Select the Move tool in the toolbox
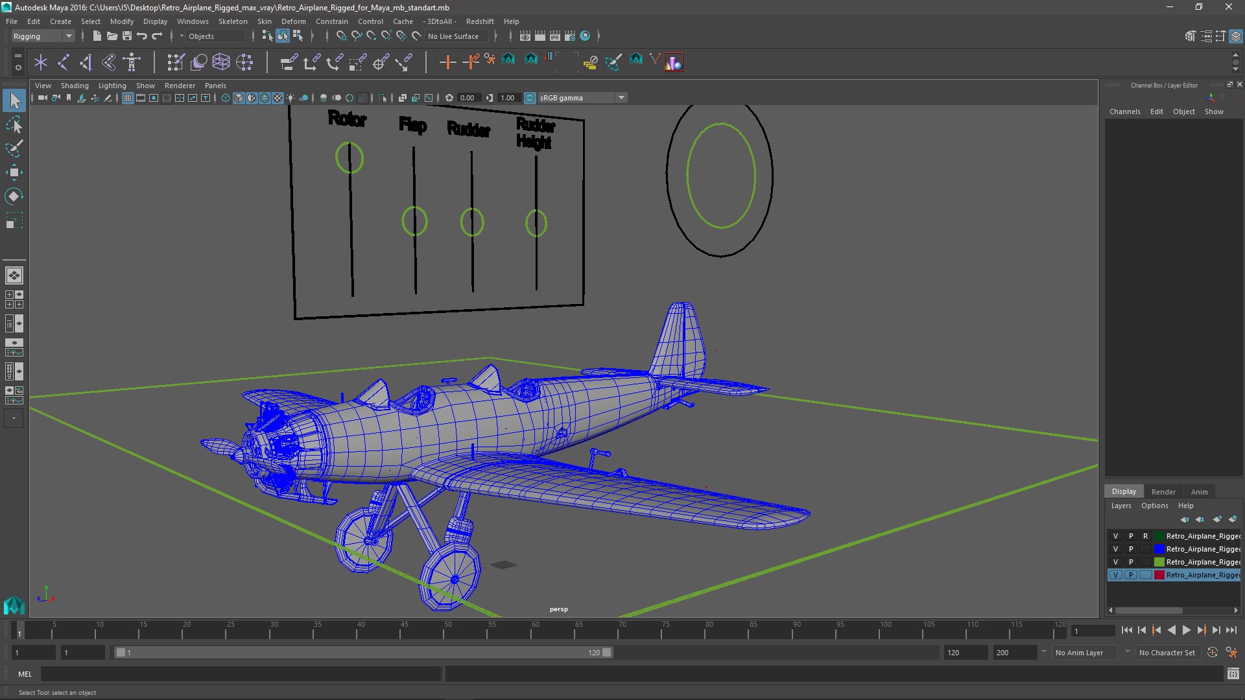The image size is (1245, 700). (14, 172)
